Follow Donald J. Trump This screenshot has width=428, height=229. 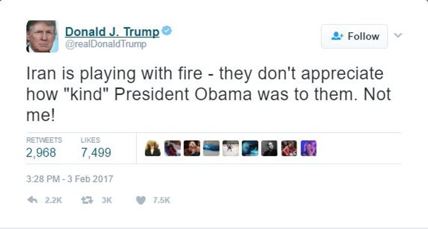tap(354, 36)
